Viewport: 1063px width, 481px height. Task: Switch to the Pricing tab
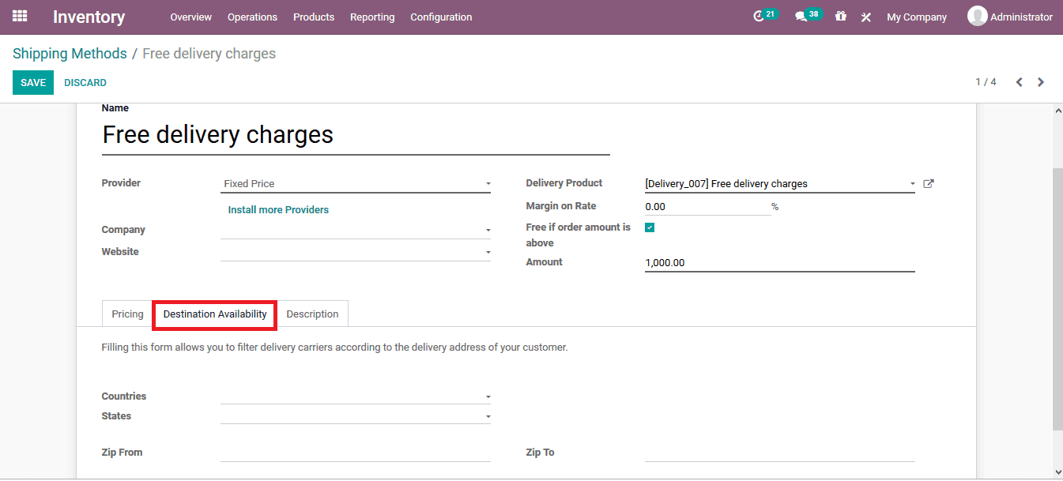[127, 314]
